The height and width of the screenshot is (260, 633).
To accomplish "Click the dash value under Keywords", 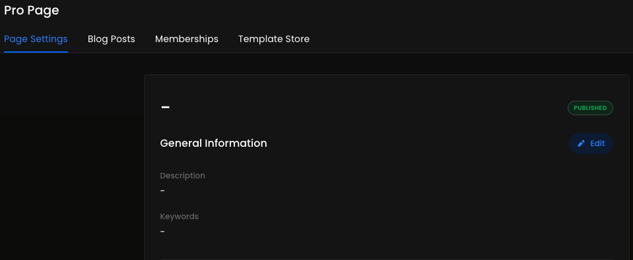I will (x=162, y=232).
